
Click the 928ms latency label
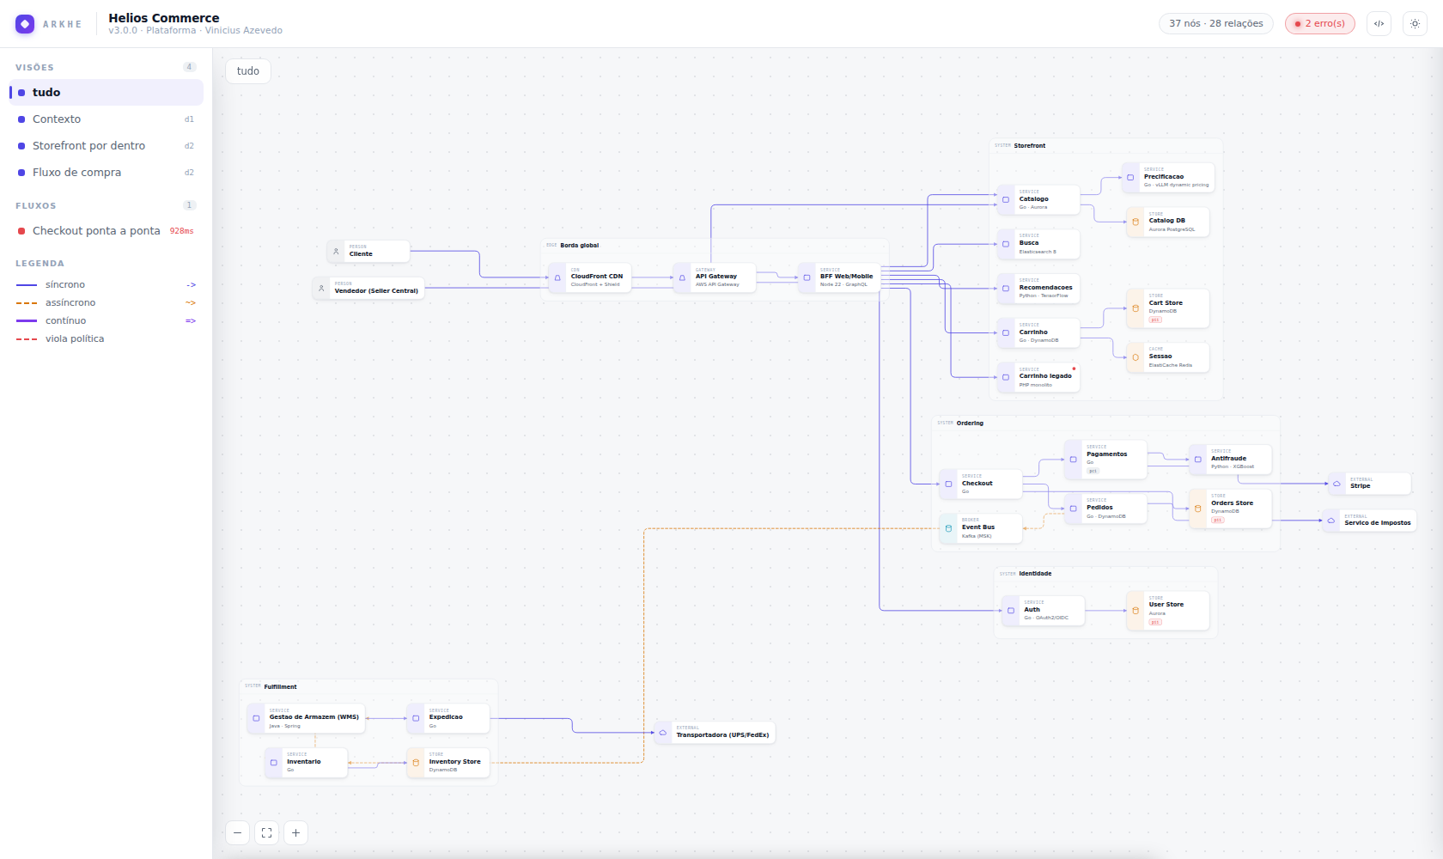pos(181,231)
